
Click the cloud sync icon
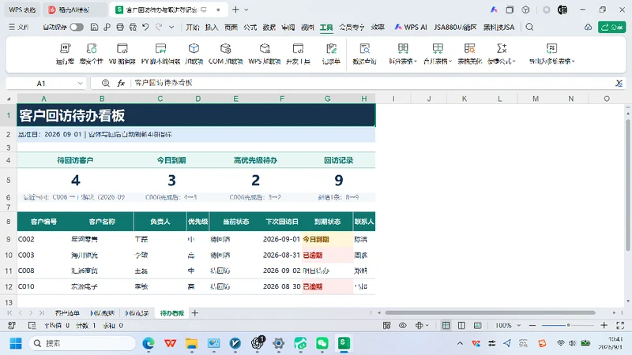(588, 27)
